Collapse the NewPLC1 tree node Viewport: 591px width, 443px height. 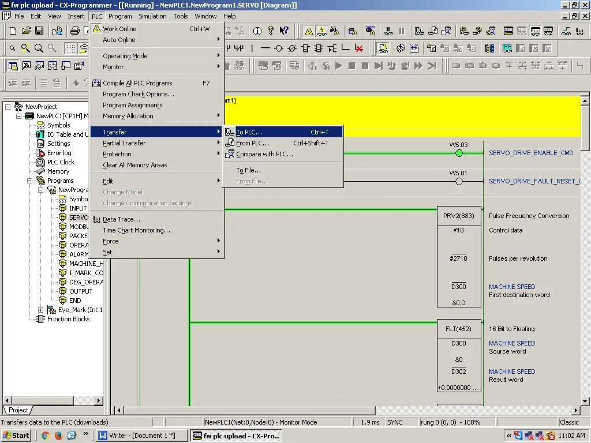[x=19, y=116]
